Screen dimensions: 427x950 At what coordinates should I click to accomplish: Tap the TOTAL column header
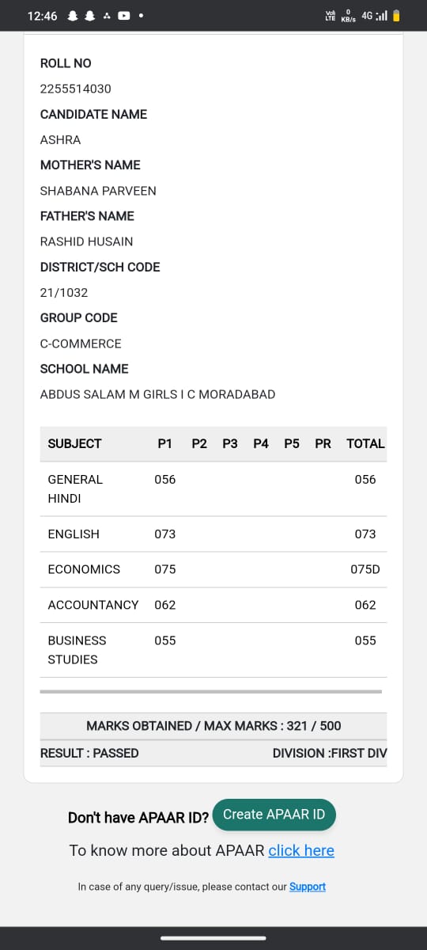tap(365, 443)
